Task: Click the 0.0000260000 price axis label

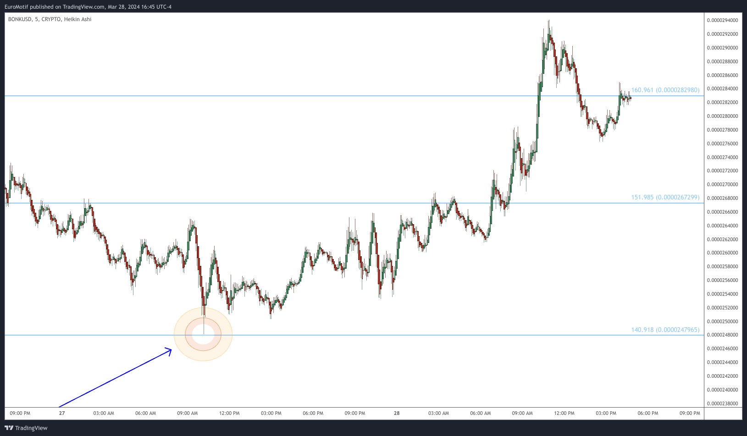Action: (723, 253)
